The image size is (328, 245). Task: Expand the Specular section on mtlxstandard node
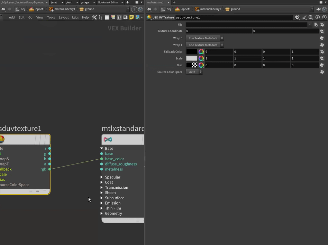pos(102,177)
